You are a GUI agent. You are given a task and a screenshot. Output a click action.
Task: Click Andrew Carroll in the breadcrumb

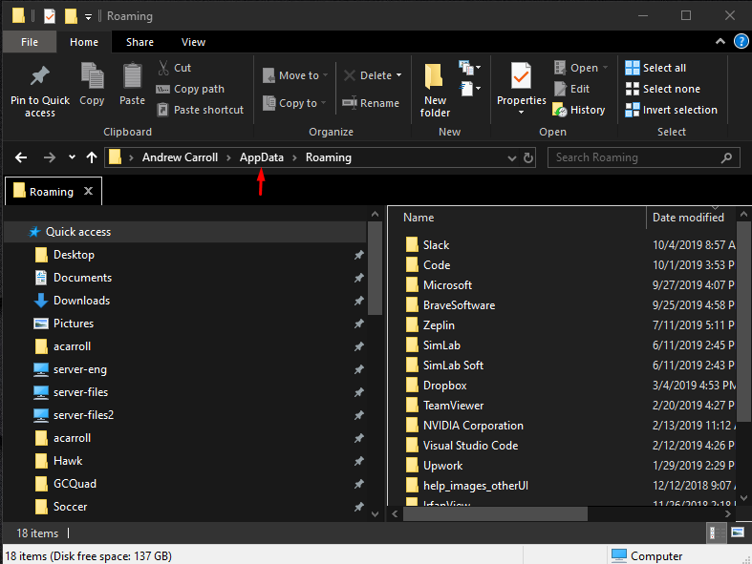tap(180, 157)
